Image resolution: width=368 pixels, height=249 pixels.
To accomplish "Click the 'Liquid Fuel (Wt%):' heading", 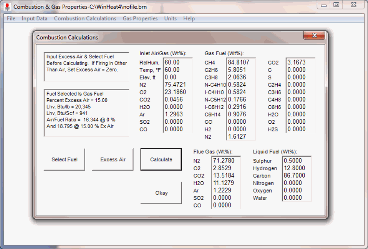I will (x=275, y=152).
